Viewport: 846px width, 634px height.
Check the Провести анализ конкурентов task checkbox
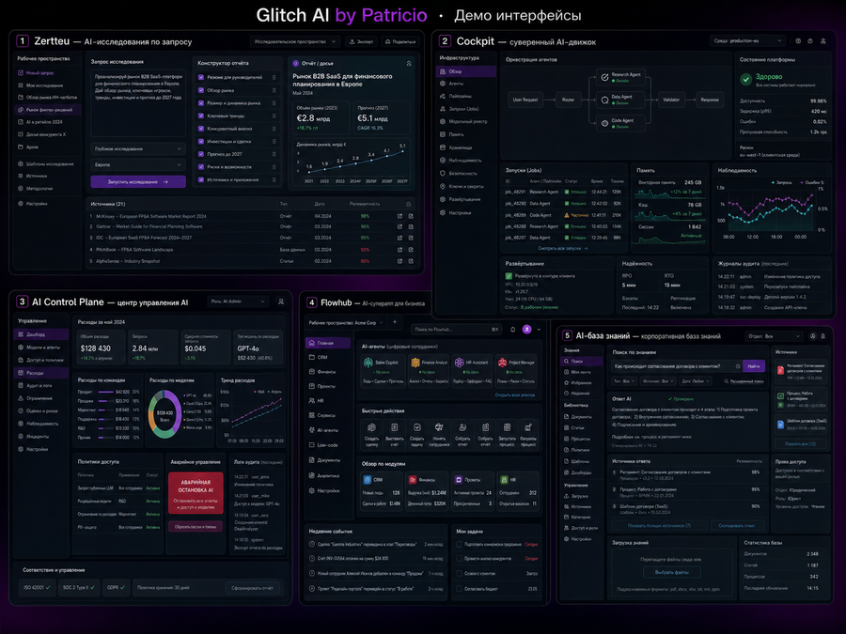point(460,559)
